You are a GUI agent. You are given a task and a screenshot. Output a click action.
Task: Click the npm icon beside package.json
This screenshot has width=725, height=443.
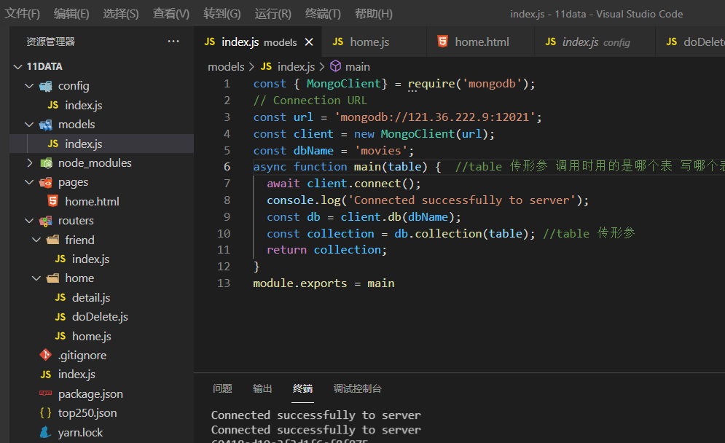(x=45, y=393)
